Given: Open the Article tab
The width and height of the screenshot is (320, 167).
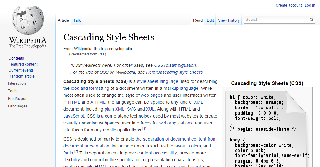Looking at the screenshot, I should [63, 20].
